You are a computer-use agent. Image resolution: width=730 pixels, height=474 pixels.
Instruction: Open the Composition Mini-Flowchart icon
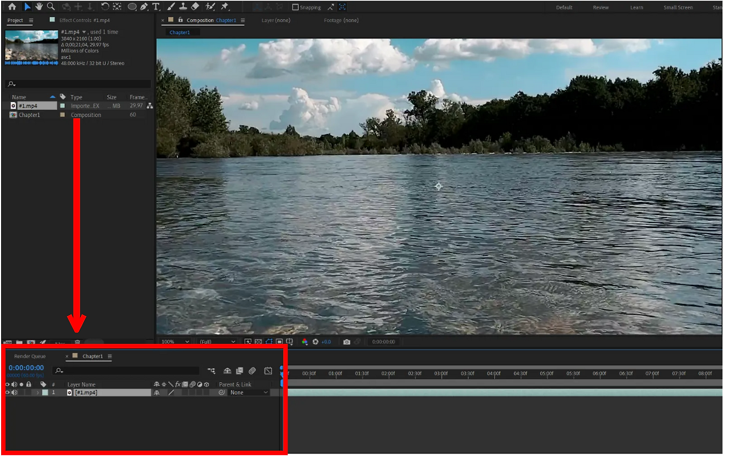[212, 371]
